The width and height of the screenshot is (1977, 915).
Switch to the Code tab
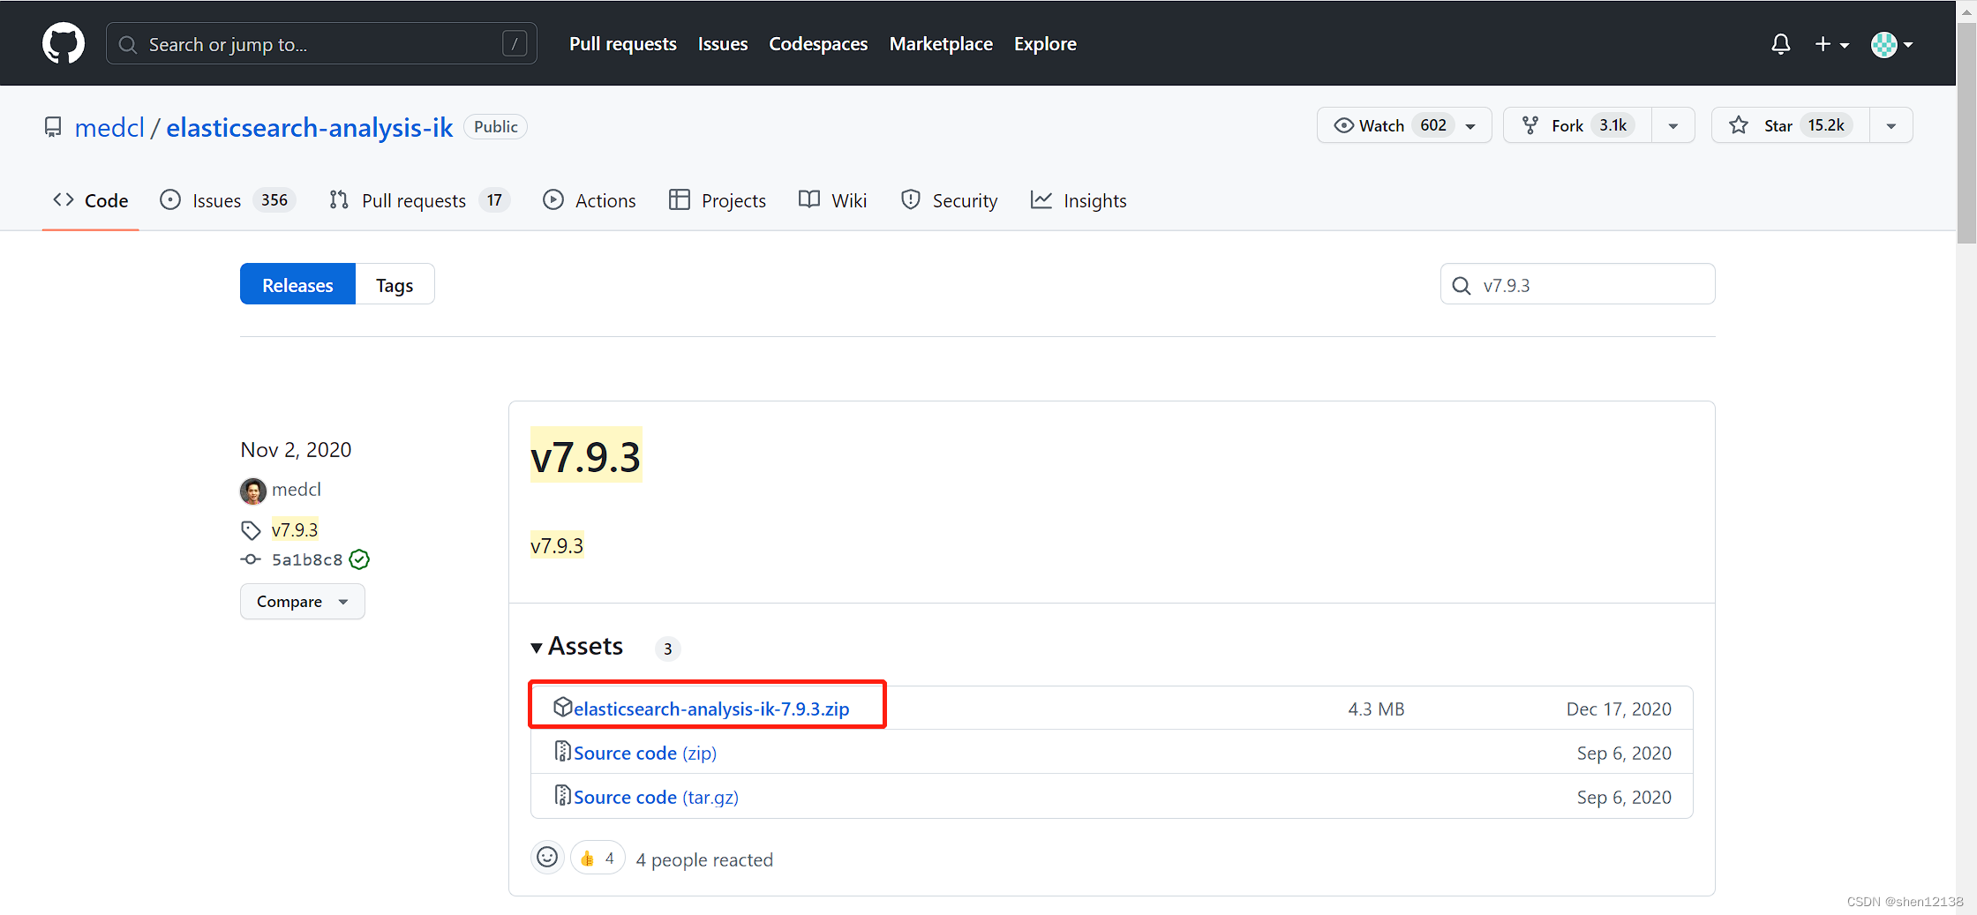coord(91,200)
